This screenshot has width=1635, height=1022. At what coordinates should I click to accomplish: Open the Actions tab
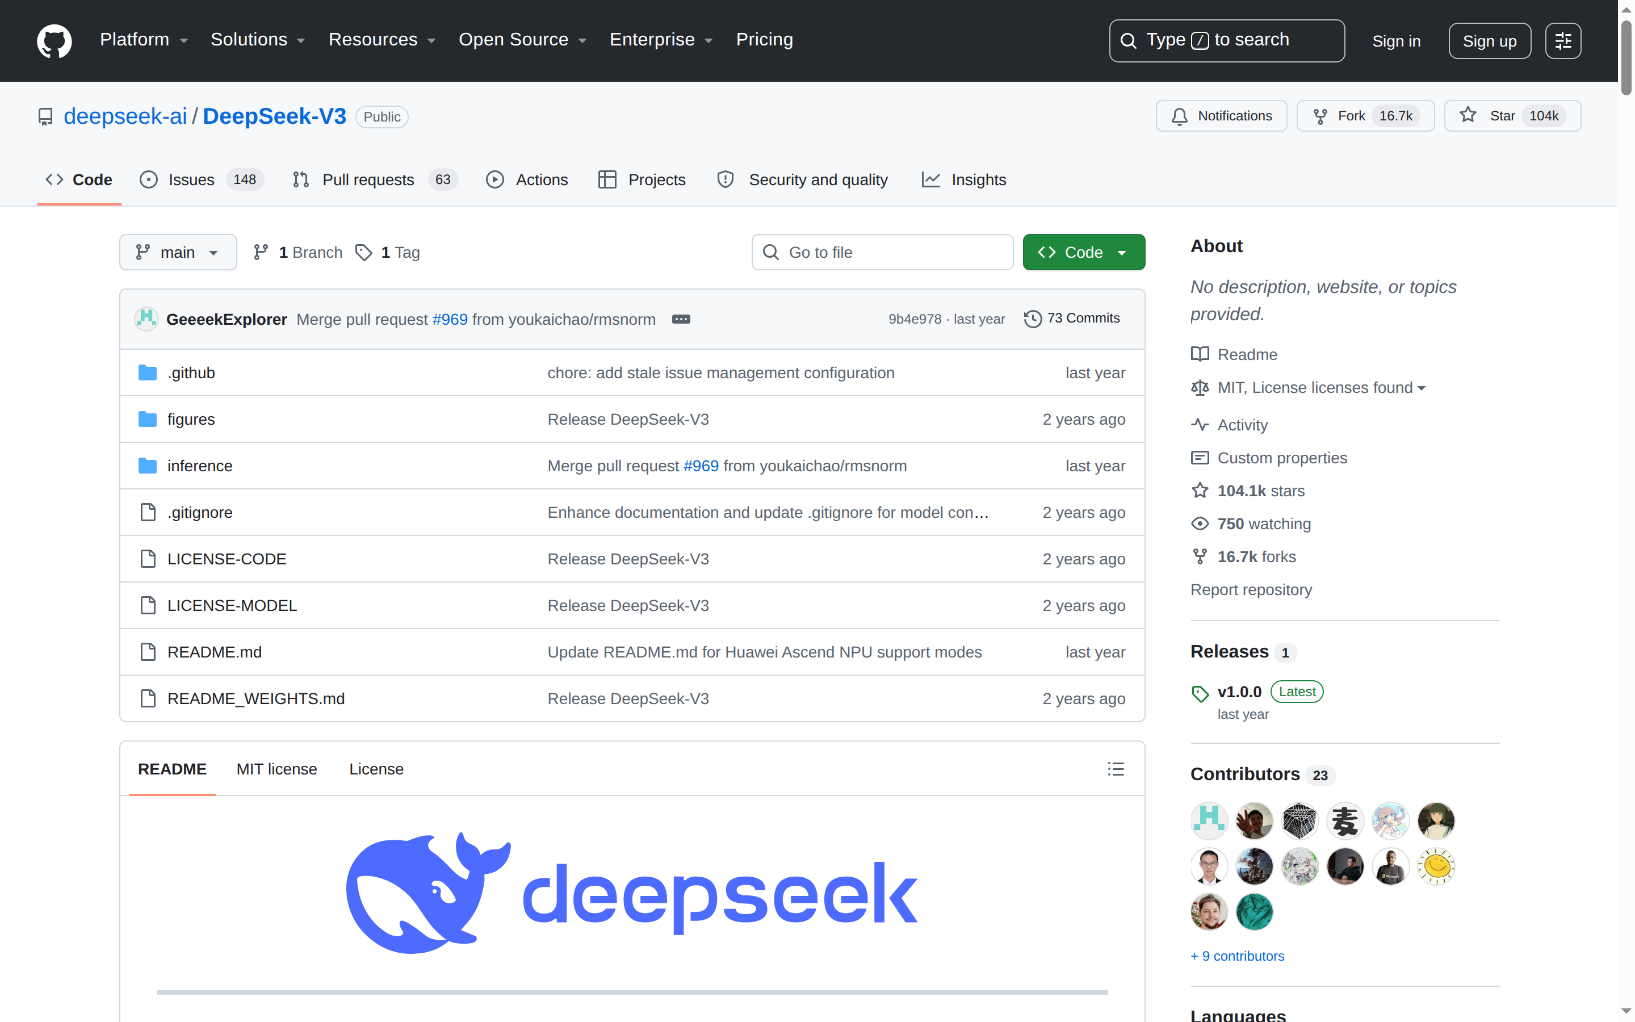point(527,180)
